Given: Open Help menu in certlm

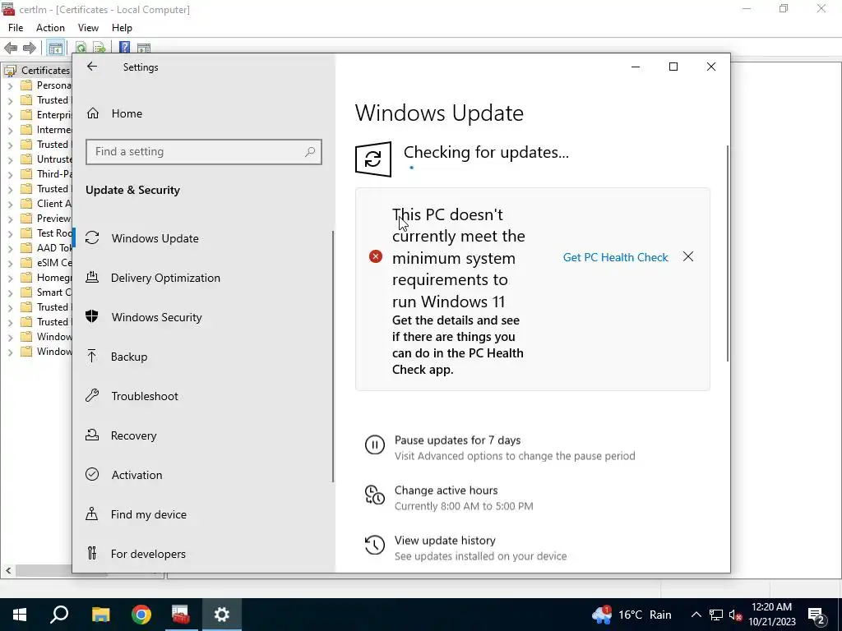Looking at the screenshot, I should tap(122, 28).
